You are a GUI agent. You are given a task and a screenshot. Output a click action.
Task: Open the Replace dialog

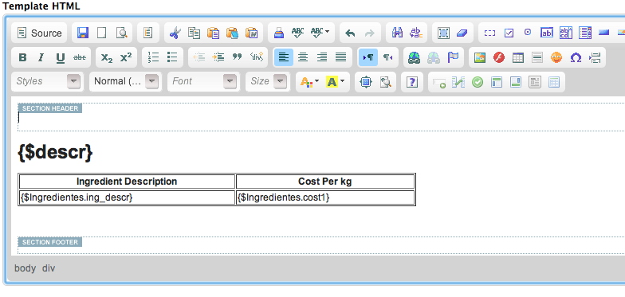416,33
